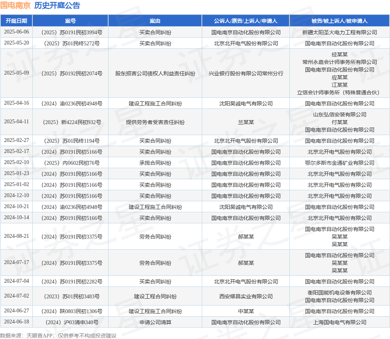
Task: Click defendant 鄂尔多斯市金通矿业有限公司
Action: (339, 163)
